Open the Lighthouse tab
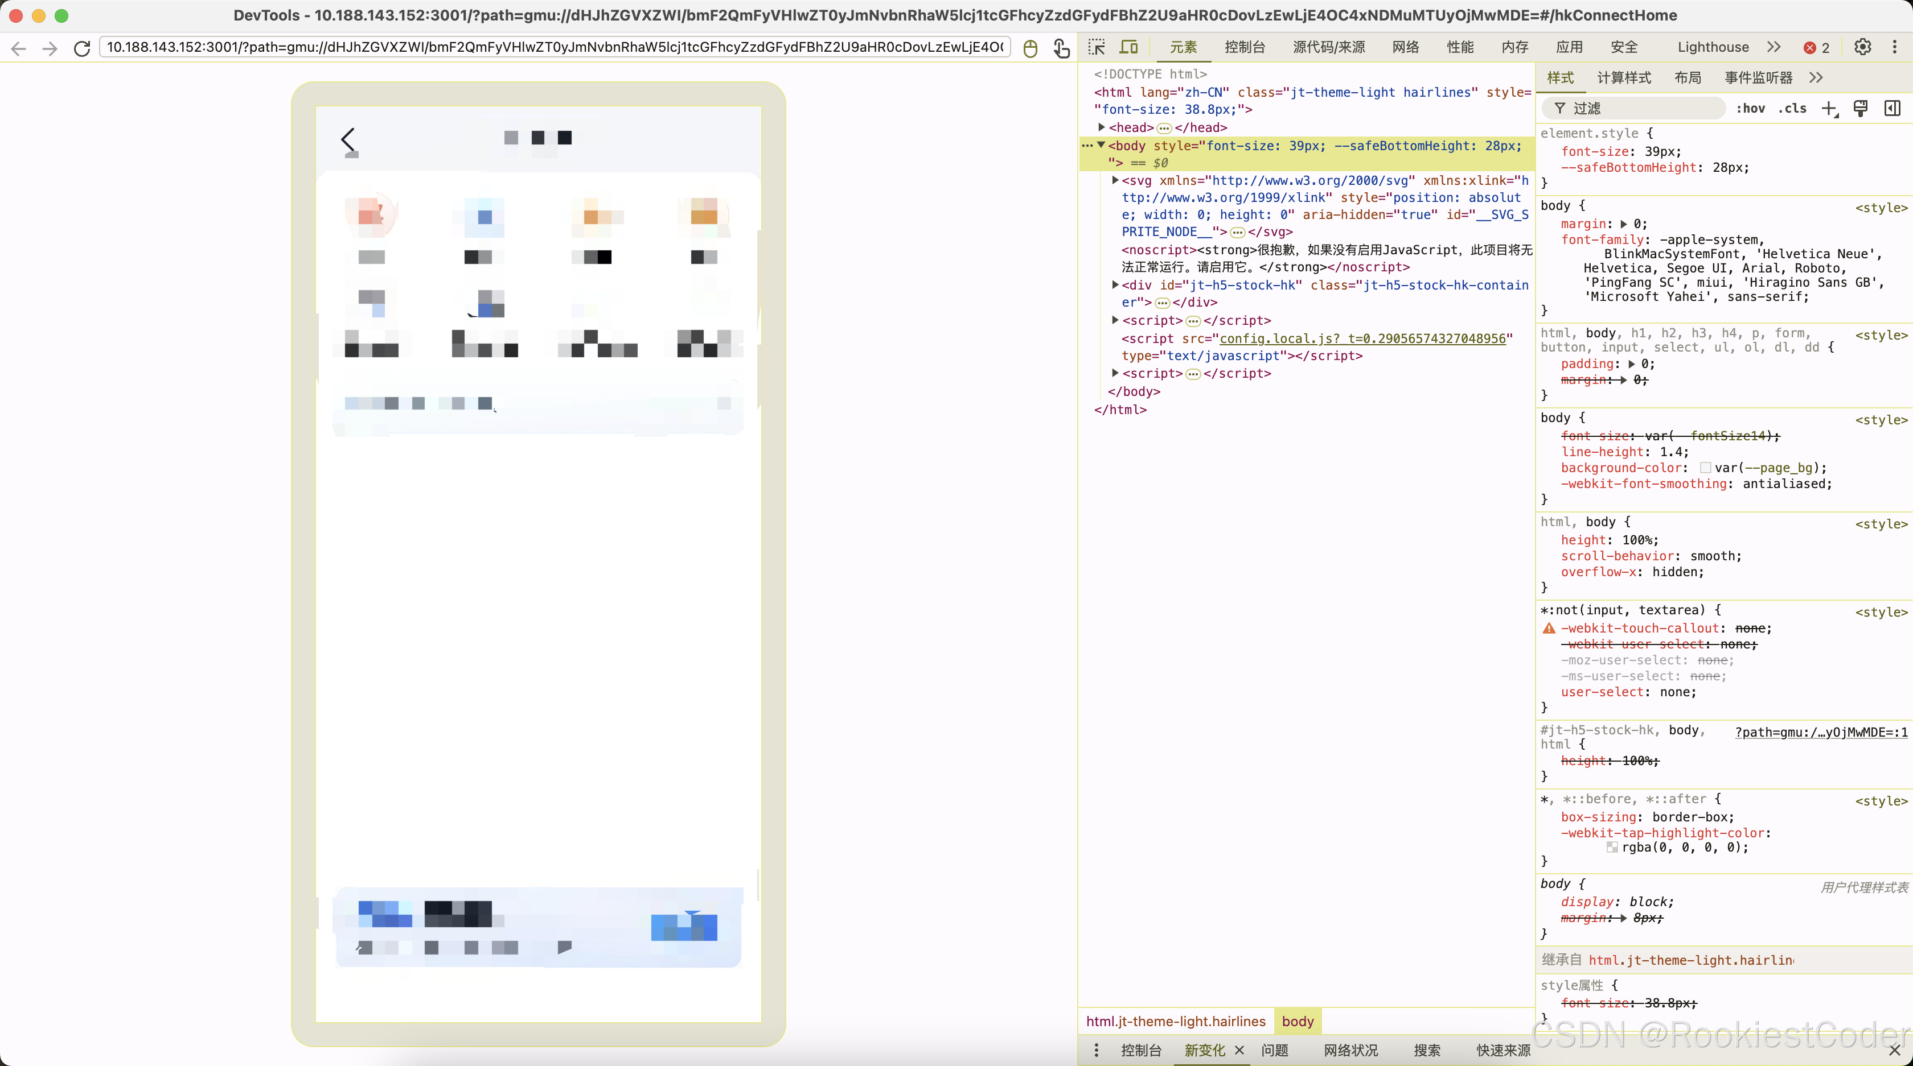This screenshot has width=1913, height=1066. [1713, 47]
